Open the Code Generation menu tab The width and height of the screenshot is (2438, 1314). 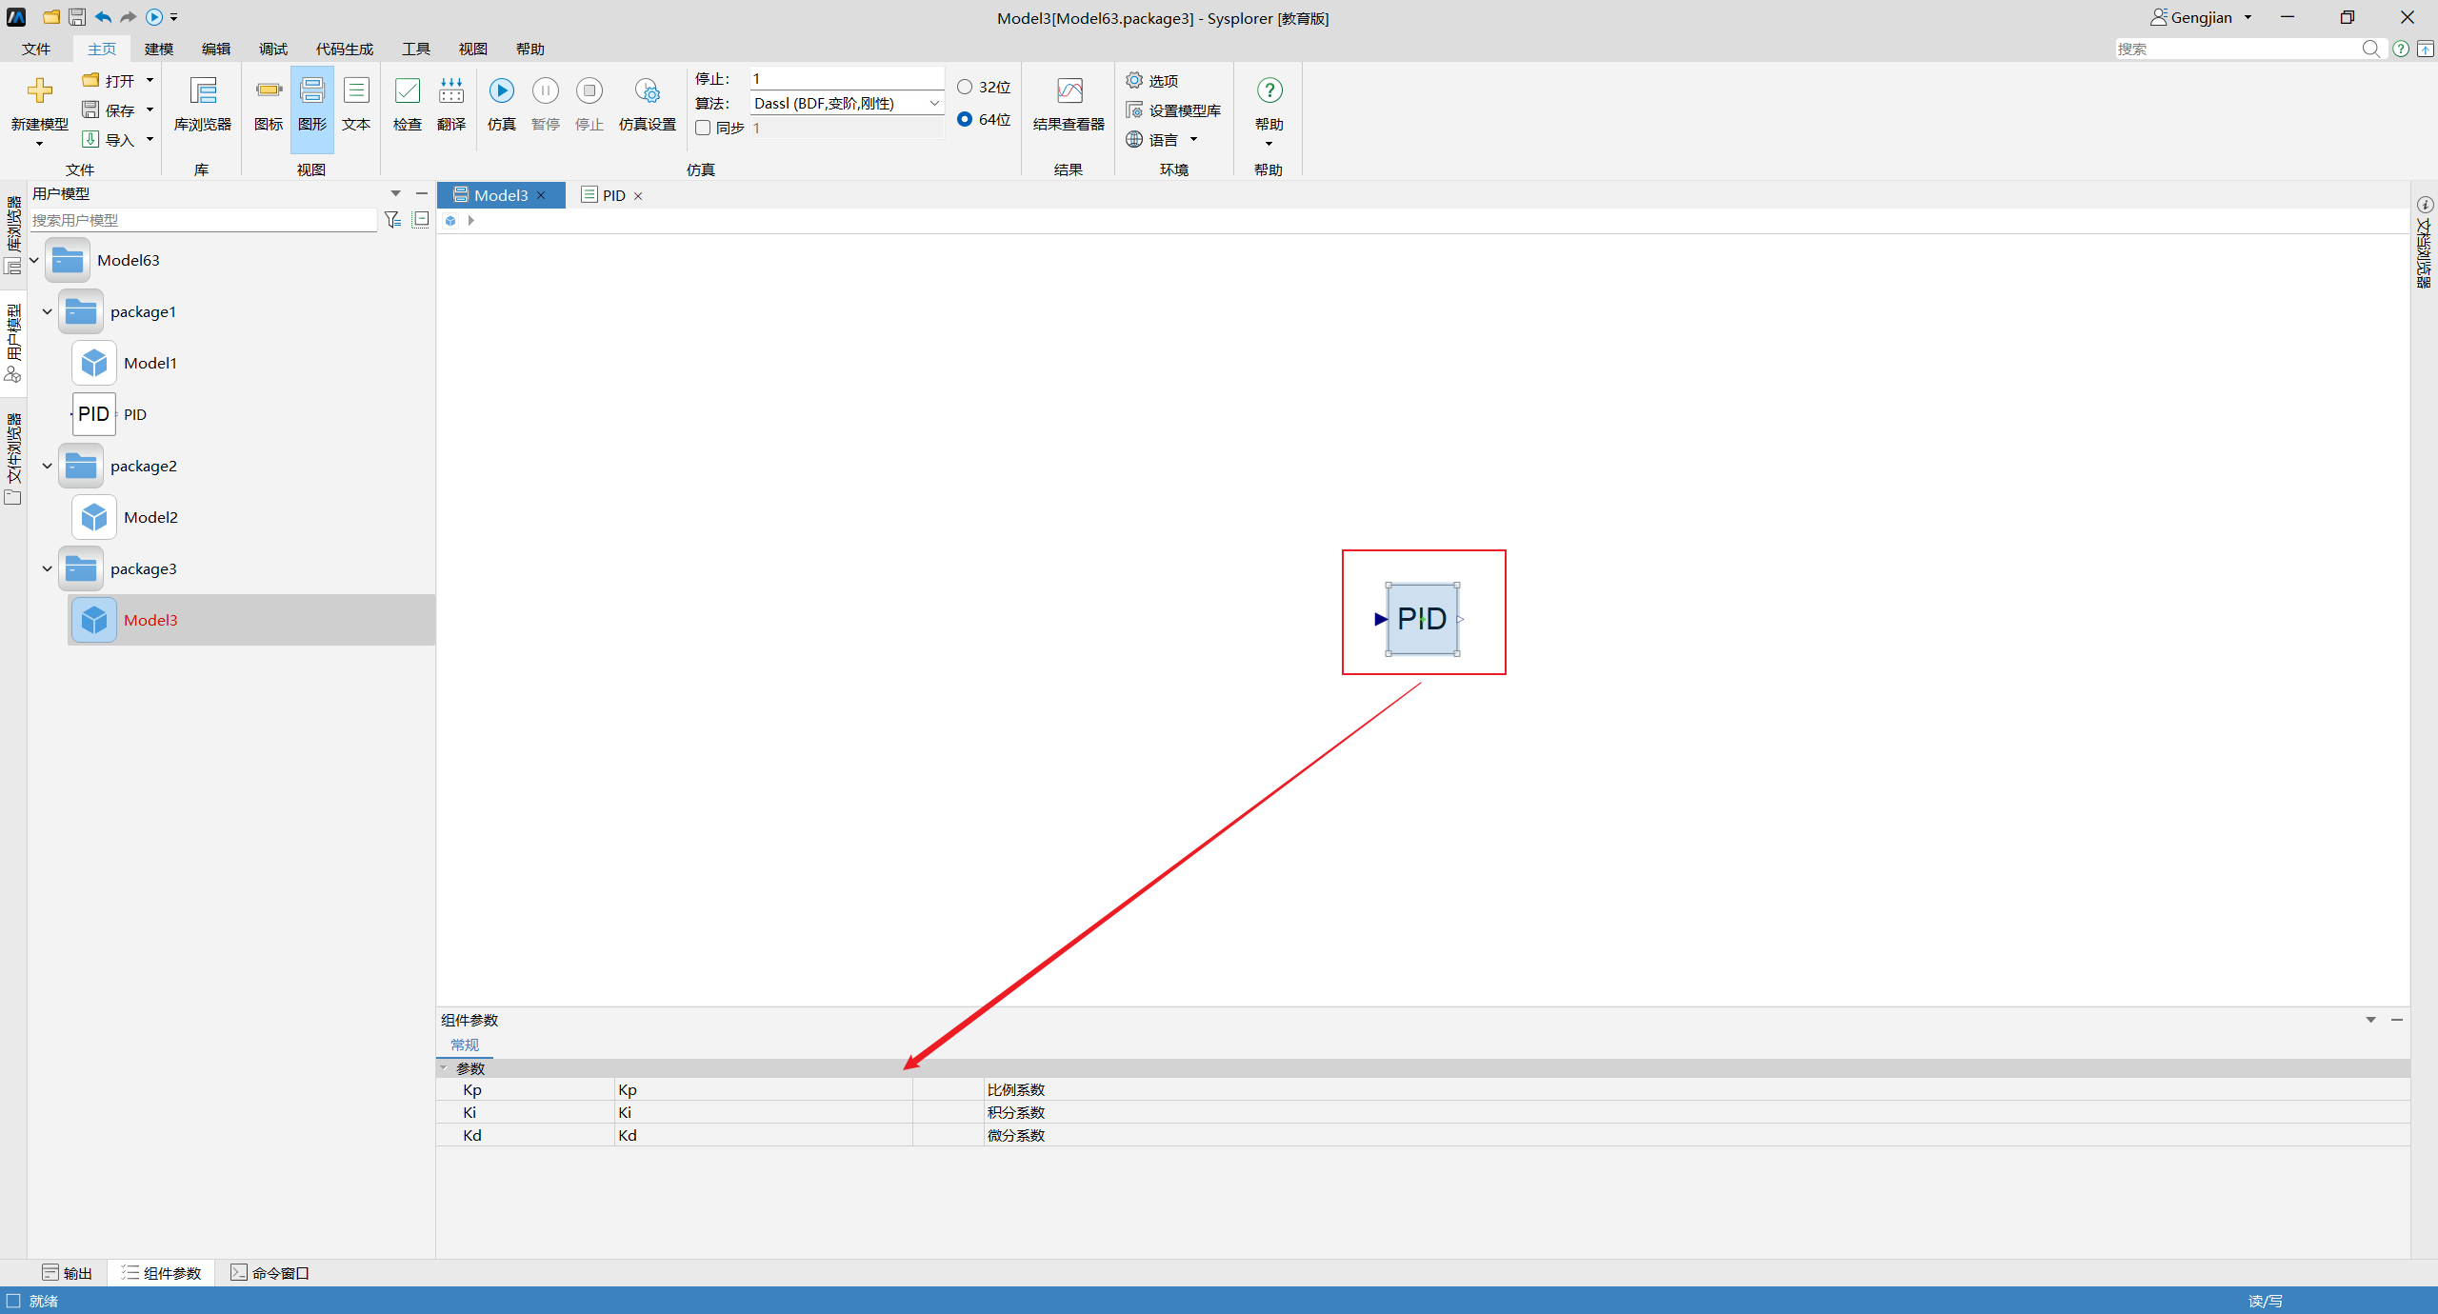point(344,49)
